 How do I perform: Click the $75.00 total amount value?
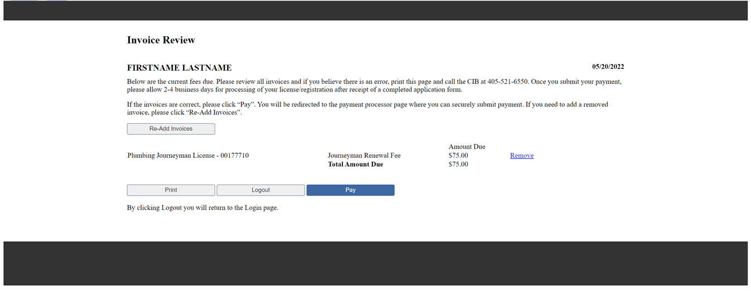tap(458, 164)
